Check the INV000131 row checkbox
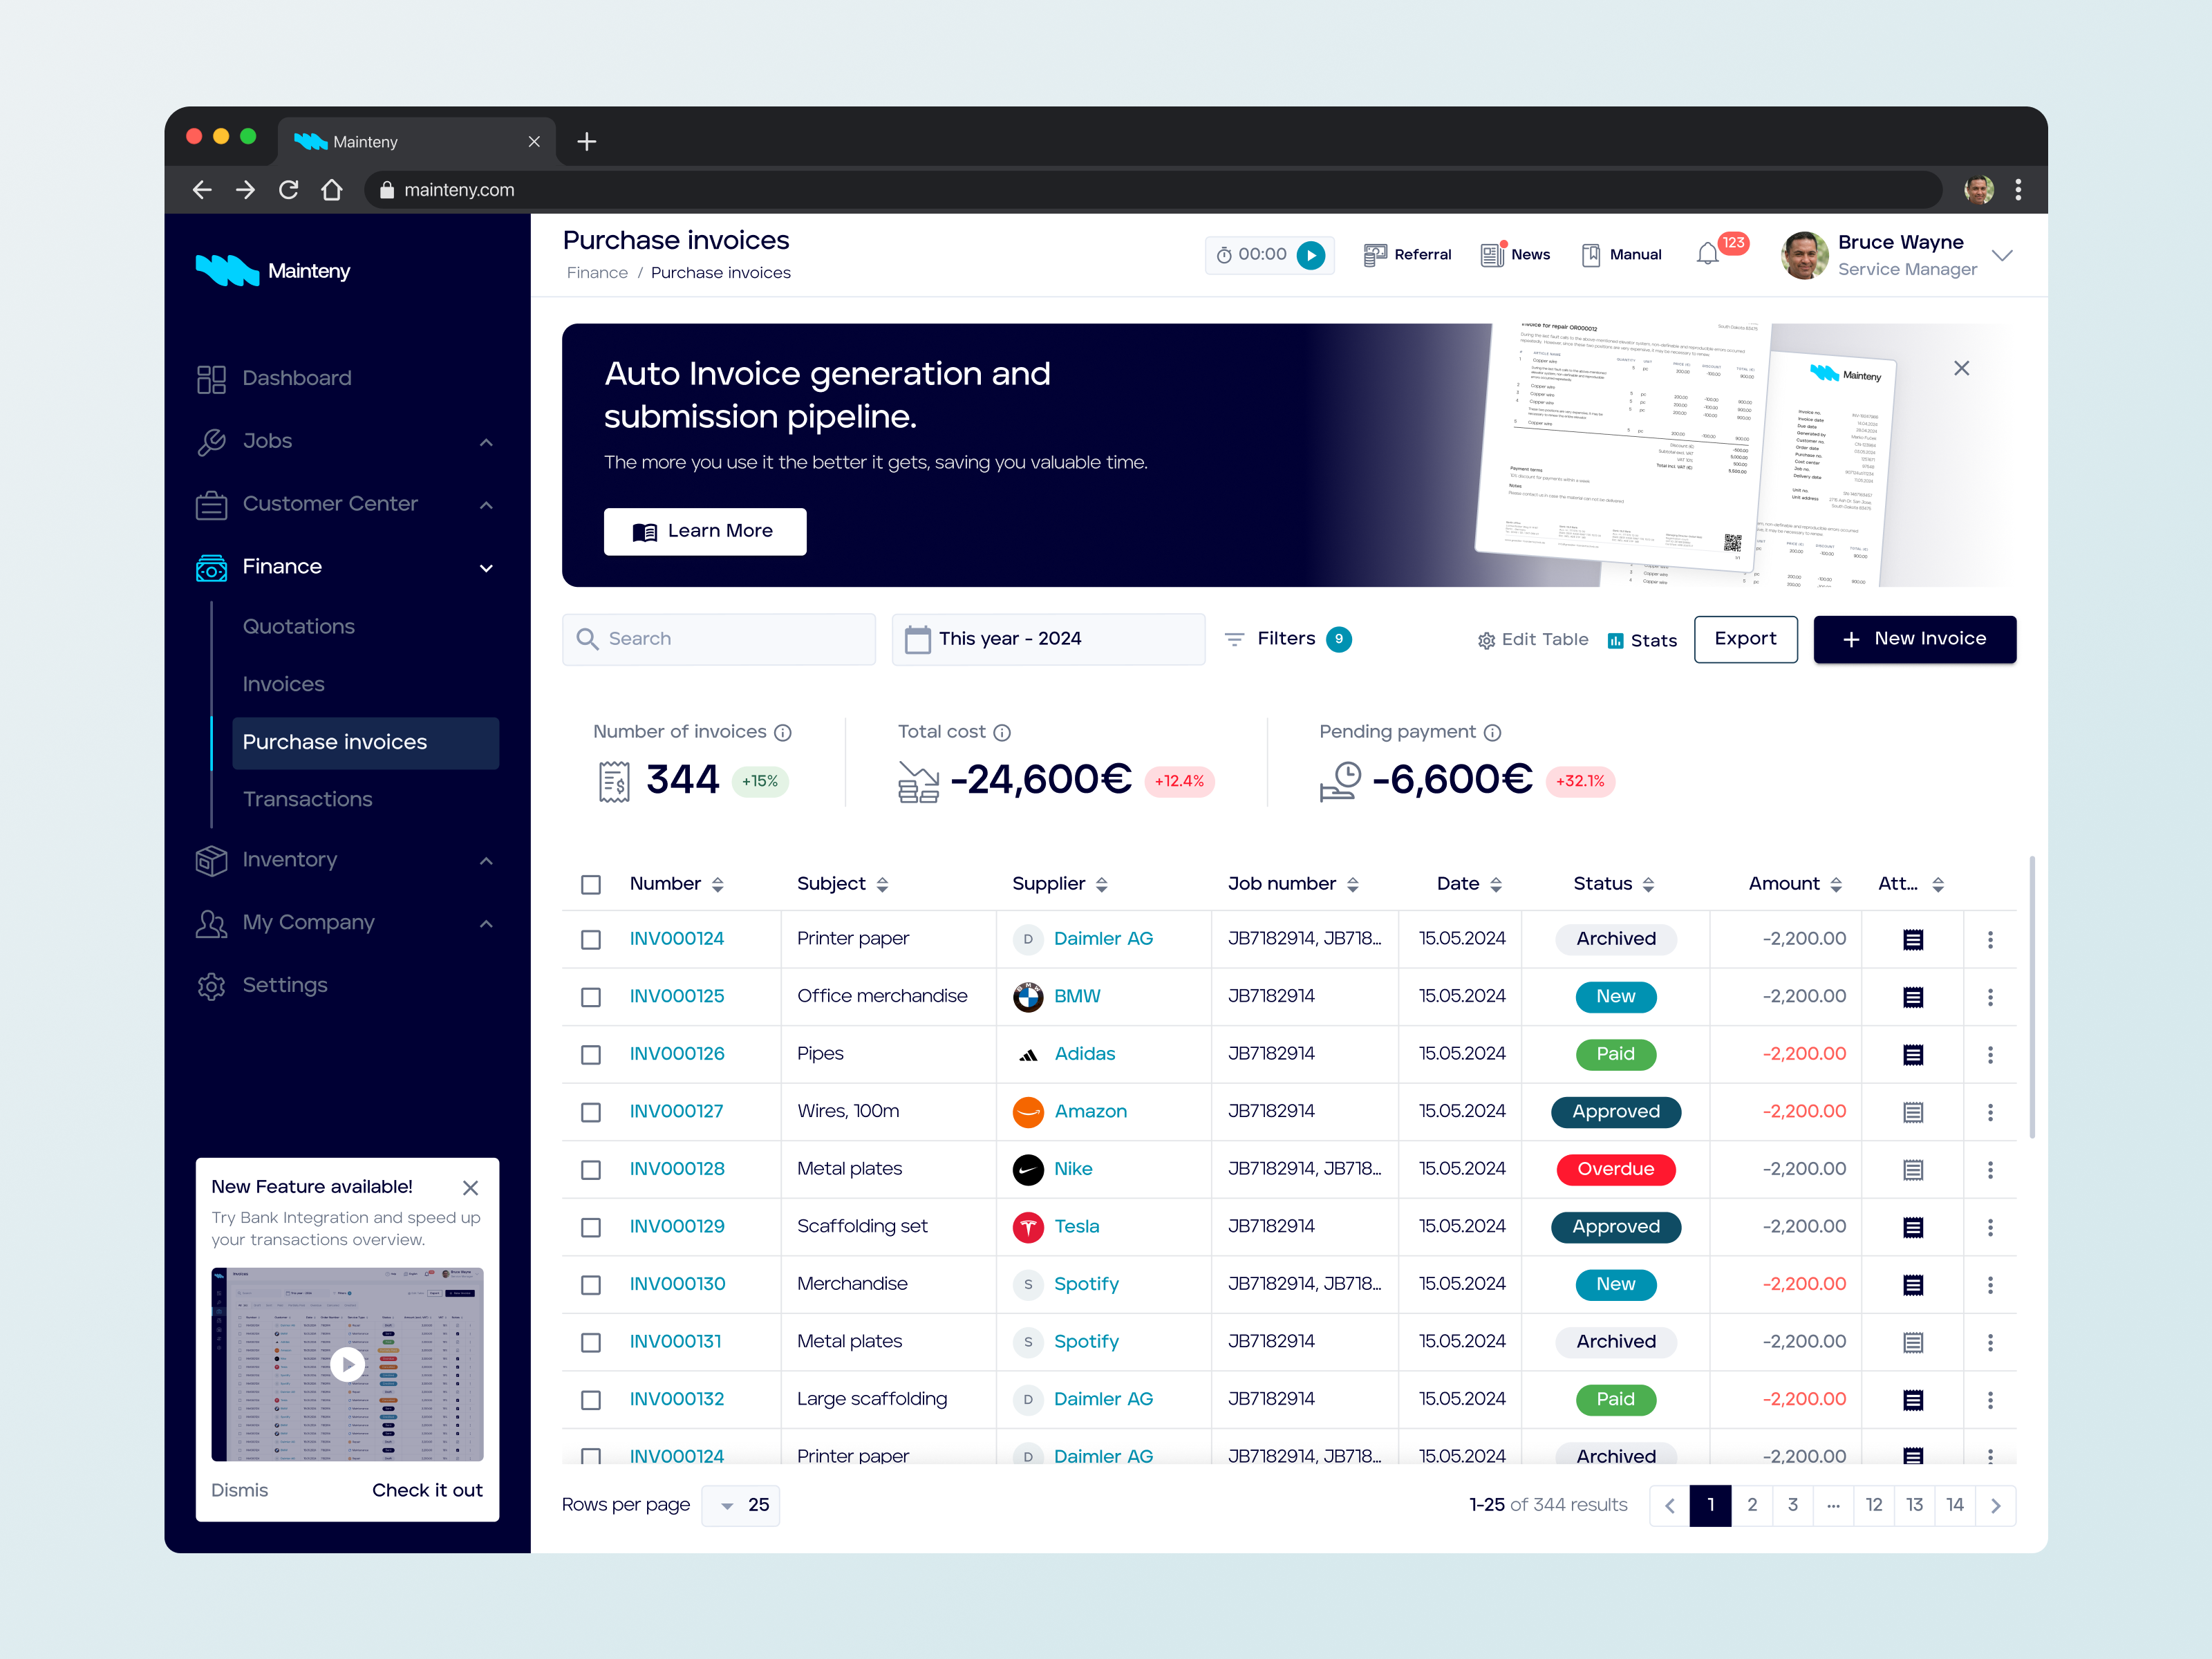Image resolution: width=2212 pixels, height=1659 pixels. pyautogui.click(x=591, y=1342)
